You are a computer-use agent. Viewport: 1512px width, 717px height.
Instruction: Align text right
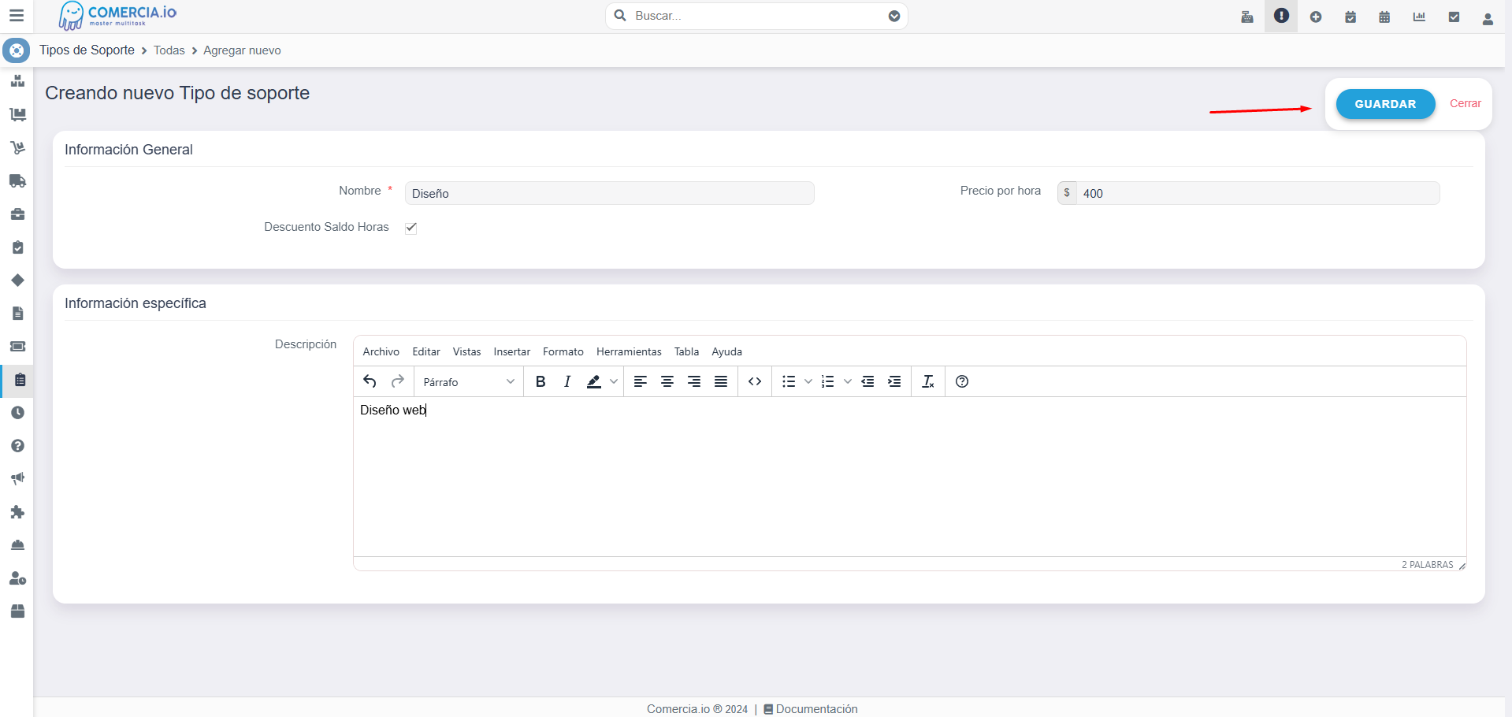(694, 381)
